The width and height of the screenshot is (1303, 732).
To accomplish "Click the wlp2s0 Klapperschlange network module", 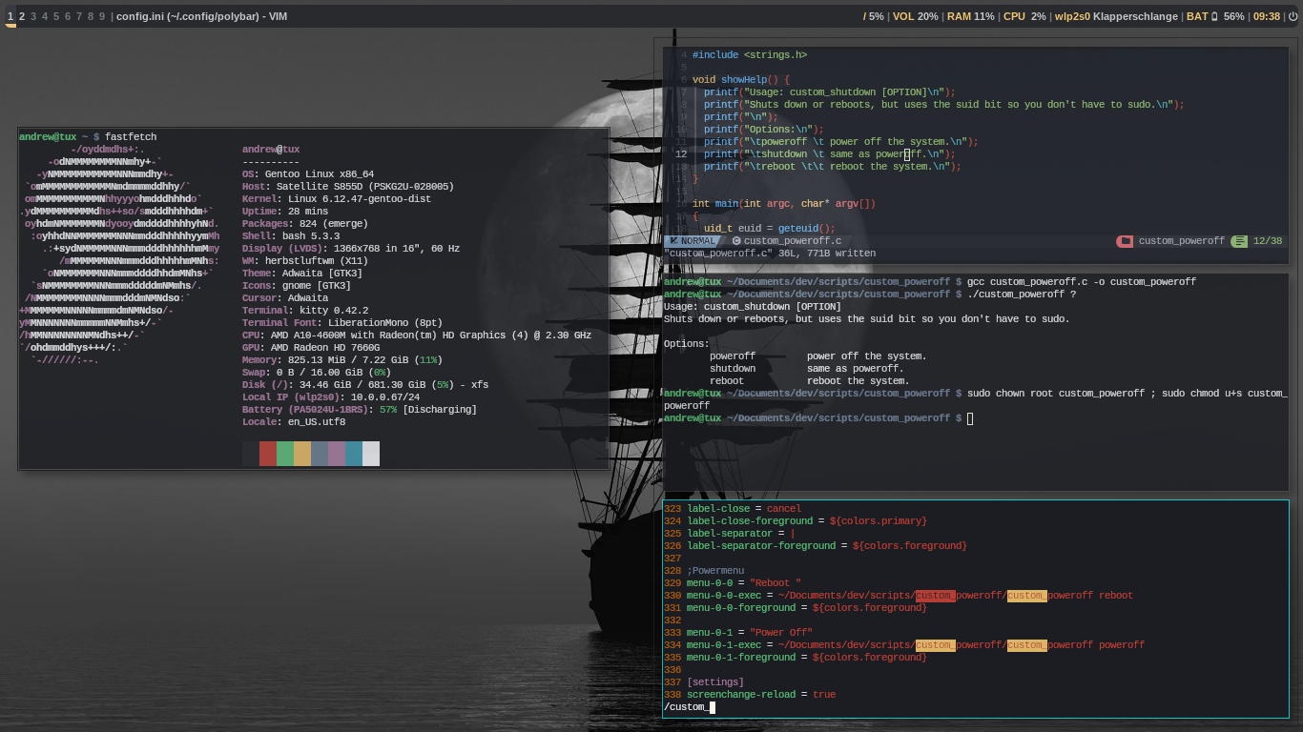I will point(1116,16).
